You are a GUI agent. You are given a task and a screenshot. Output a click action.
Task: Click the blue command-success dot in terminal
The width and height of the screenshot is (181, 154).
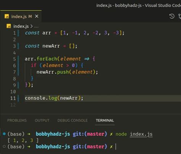click(4, 134)
